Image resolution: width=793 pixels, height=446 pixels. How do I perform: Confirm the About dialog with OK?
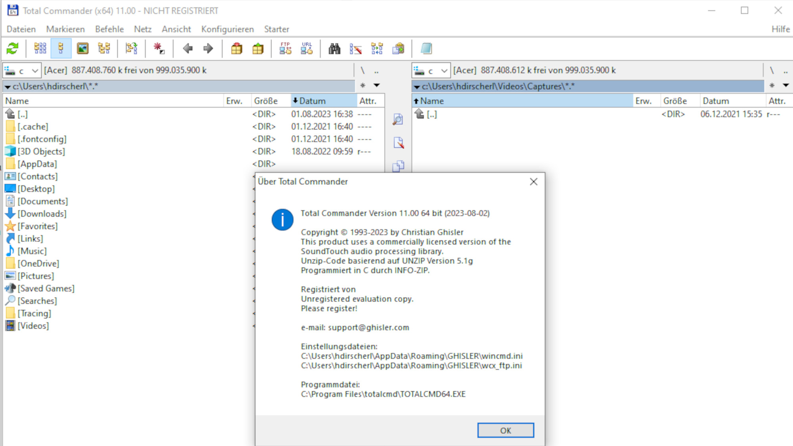point(505,430)
